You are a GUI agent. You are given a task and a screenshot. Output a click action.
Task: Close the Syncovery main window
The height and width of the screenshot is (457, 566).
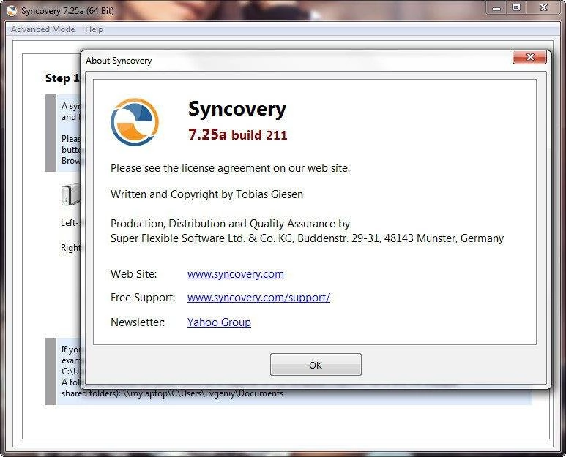(543, 8)
